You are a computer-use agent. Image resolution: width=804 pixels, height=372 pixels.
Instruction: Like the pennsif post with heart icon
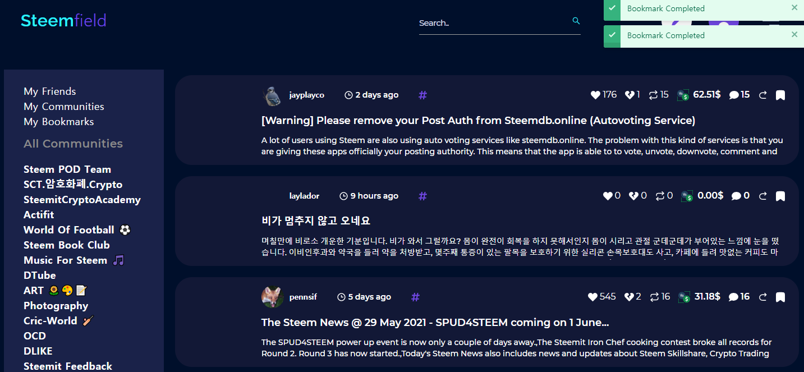coord(593,297)
